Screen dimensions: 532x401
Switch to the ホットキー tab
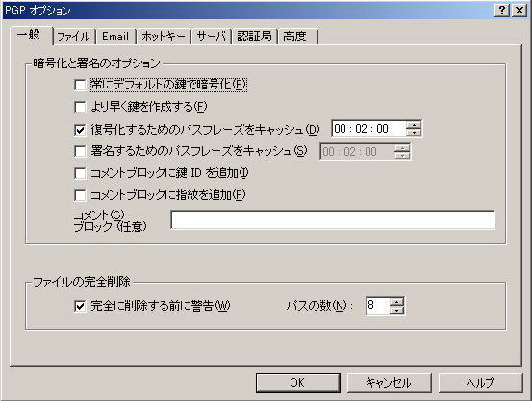[x=164, y=37]
